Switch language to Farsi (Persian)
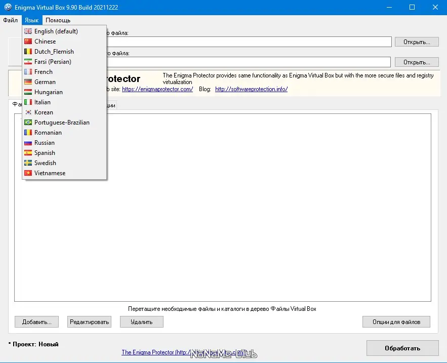 tap(64, 62)
